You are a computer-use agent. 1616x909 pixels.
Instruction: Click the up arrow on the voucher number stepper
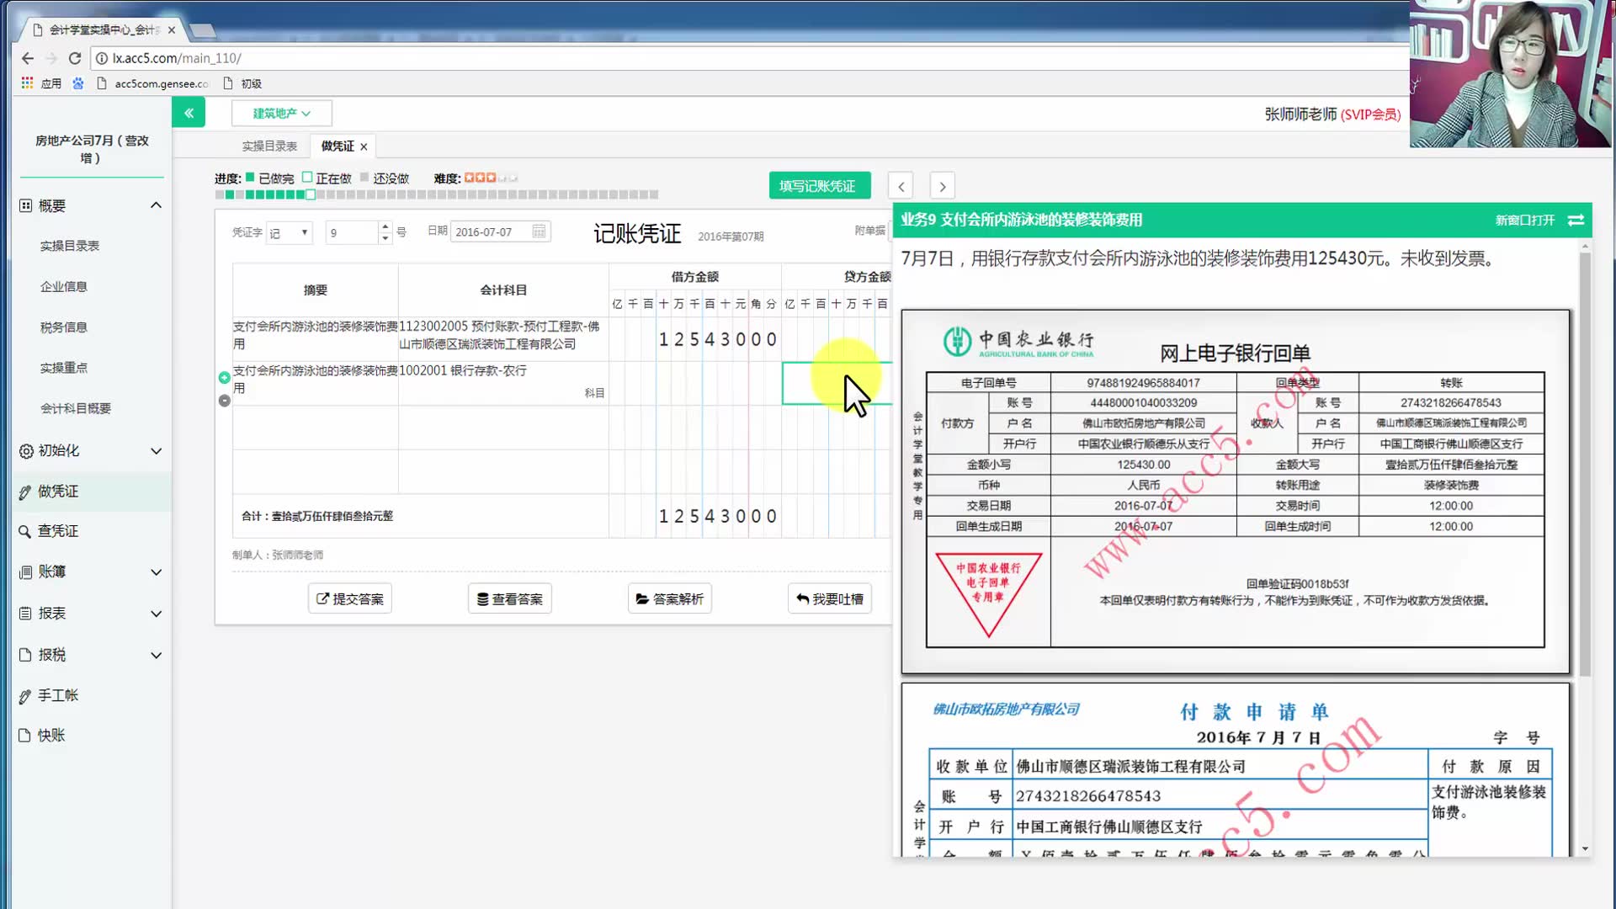[x=384, y=226]
